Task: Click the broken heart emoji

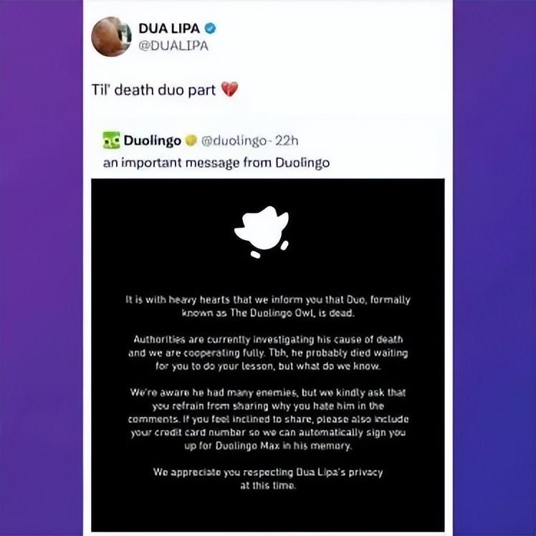Action: click(229, 90)
